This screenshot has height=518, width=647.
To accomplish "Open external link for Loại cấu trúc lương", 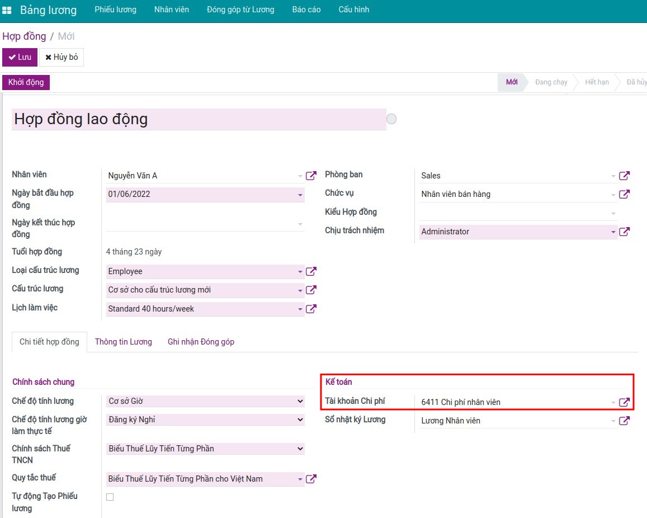I will coord(311,271).
